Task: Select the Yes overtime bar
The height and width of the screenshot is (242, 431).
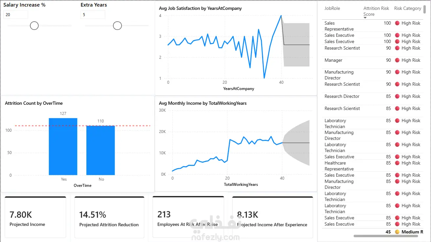Action: [x=63, y=146]
